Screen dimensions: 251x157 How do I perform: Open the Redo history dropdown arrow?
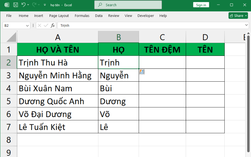(39, 5)
